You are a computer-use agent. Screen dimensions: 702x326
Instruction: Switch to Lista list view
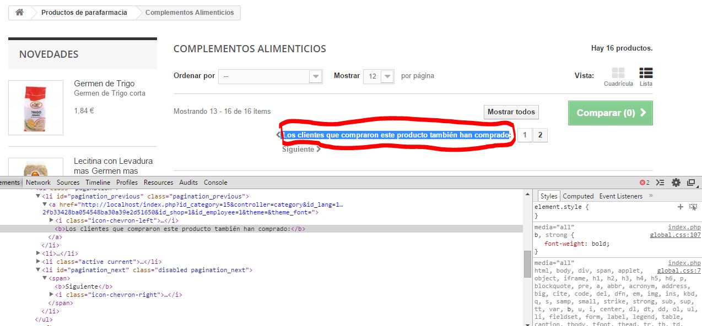[646, 78]
